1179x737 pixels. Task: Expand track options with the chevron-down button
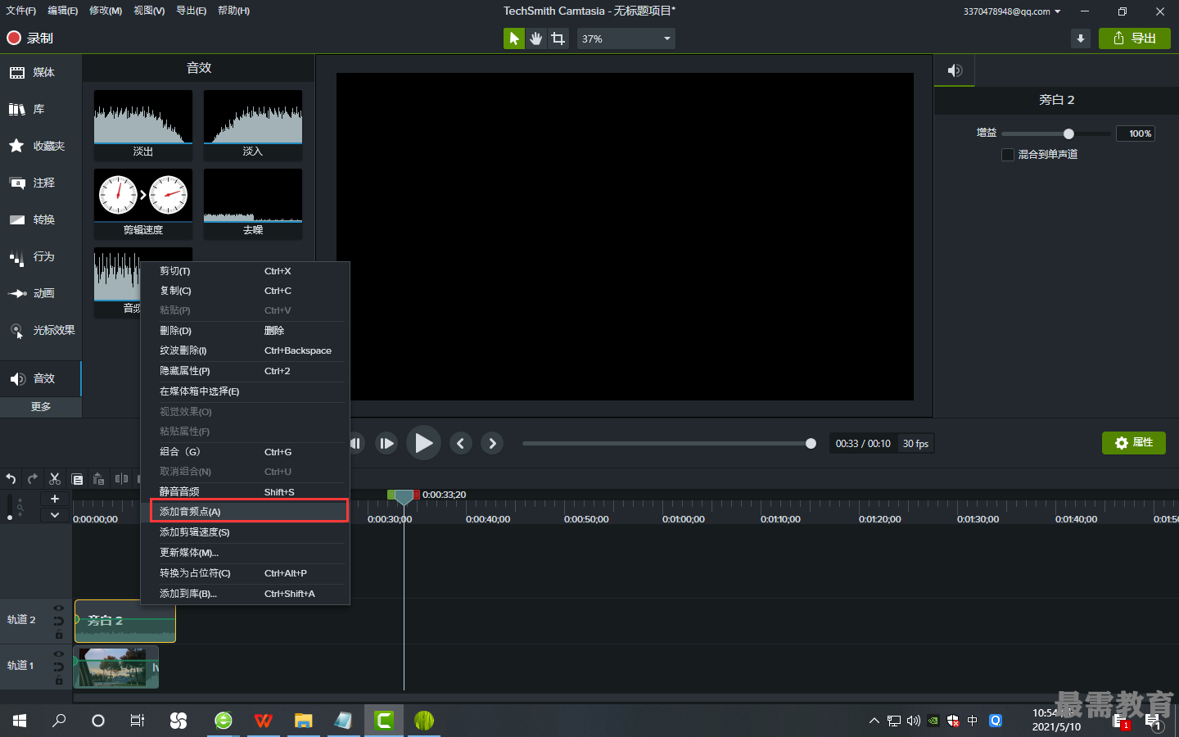tap(55, 515)
